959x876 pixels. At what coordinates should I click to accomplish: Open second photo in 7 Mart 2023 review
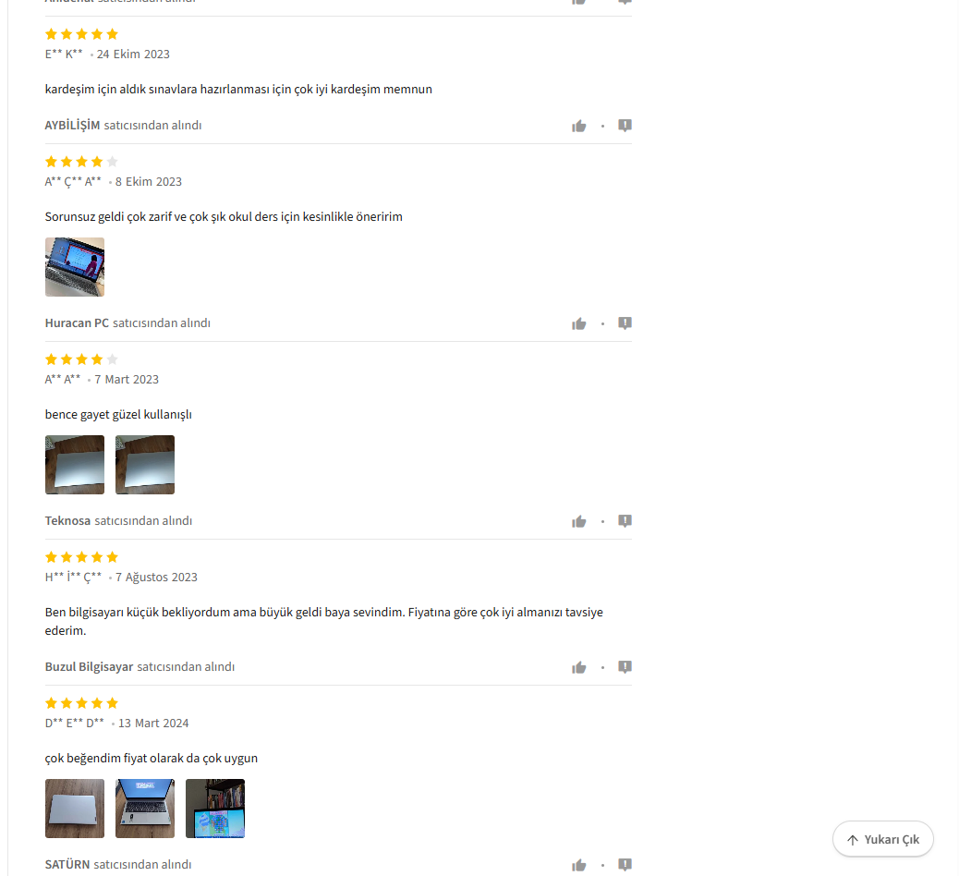click(145, 465)
